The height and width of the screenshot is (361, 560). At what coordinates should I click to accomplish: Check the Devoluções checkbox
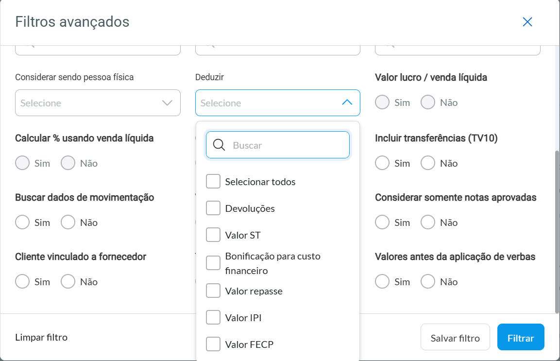coord(213,207)
